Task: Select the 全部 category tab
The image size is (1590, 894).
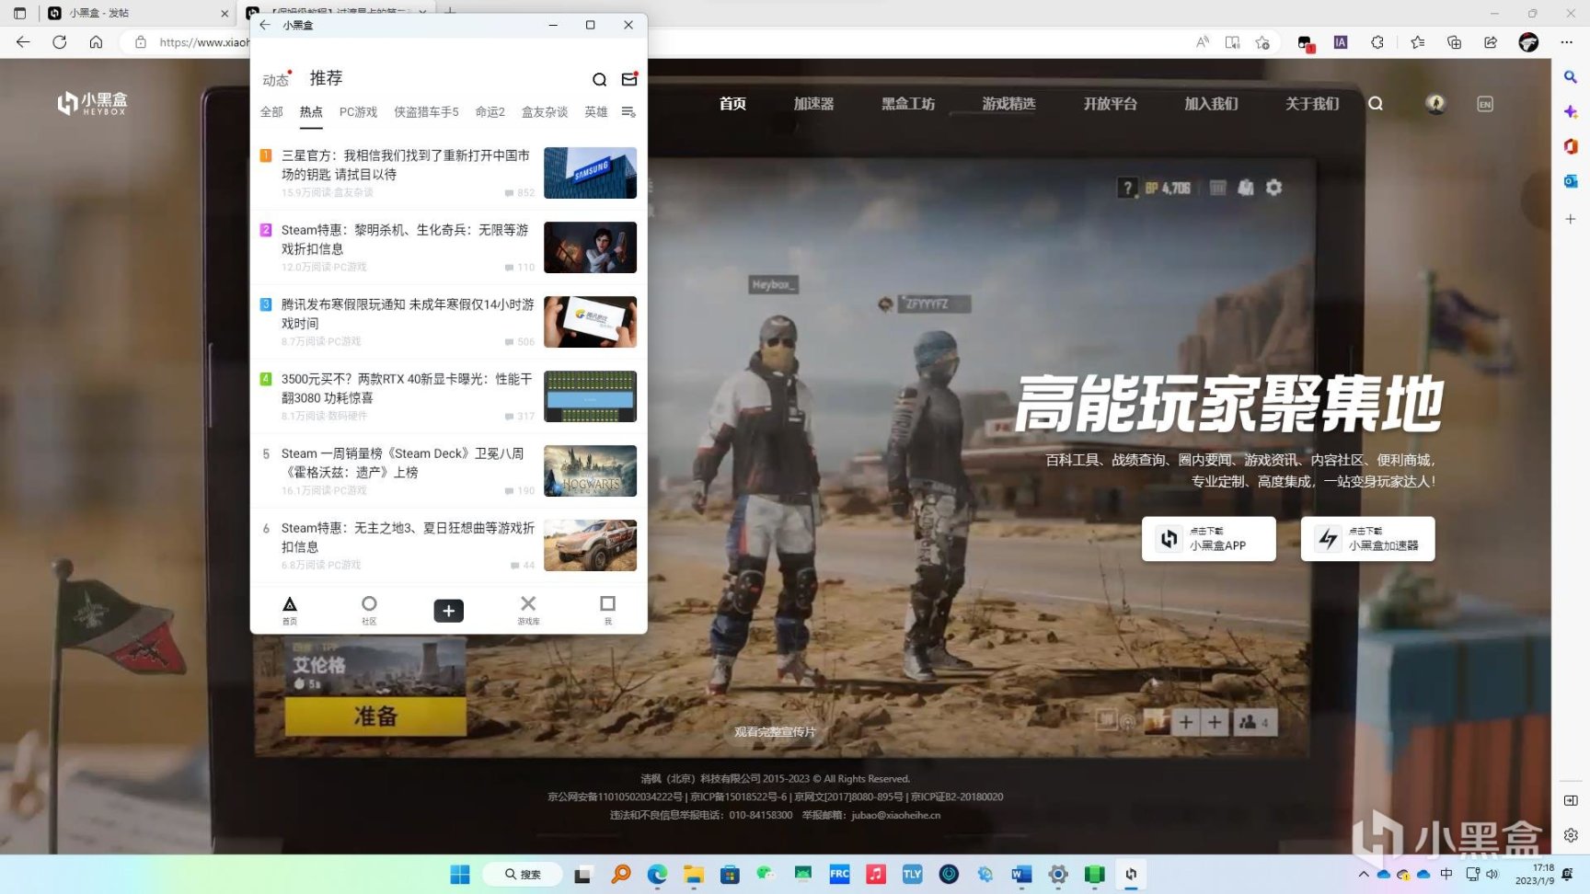Action: pyautogui.click(x=271, y=112)
